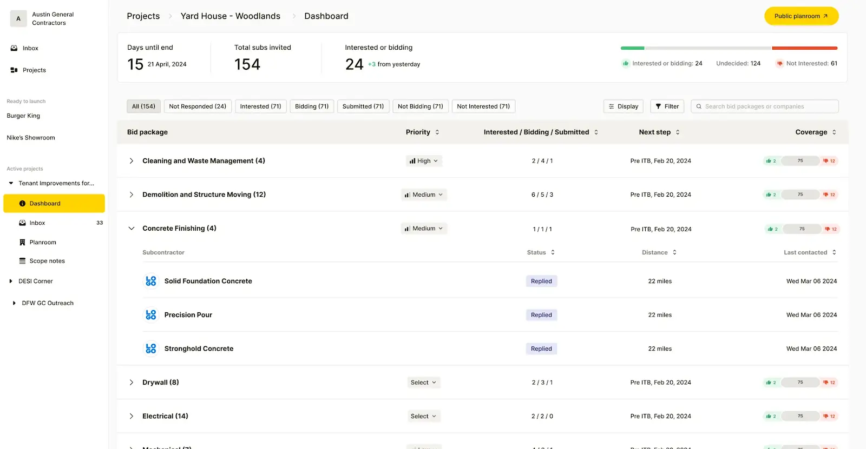This screenshot has height=449, width=866.
Task: Expand DFW GC Outreach project
Action: (14, 303)
